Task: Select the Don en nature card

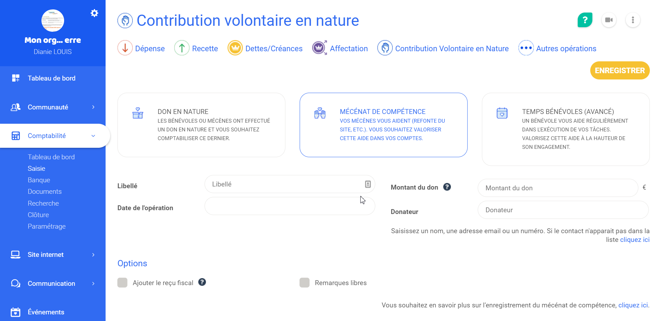Action: 201,125
